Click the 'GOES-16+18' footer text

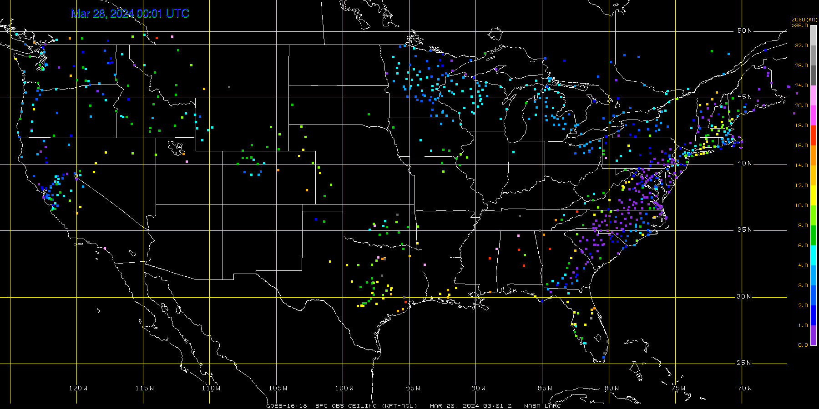click(x=287, y=406)
